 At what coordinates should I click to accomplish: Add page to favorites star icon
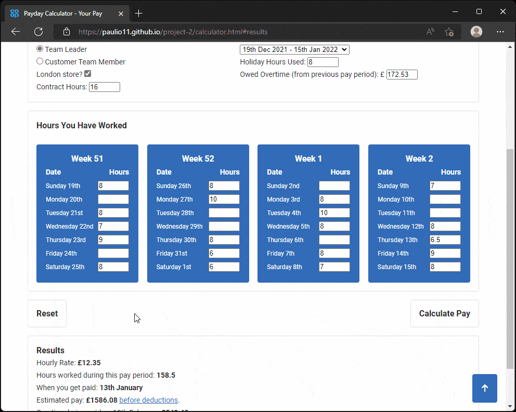(449, 32)
